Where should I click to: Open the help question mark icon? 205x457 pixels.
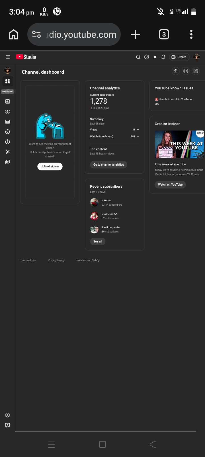point(147,57)
